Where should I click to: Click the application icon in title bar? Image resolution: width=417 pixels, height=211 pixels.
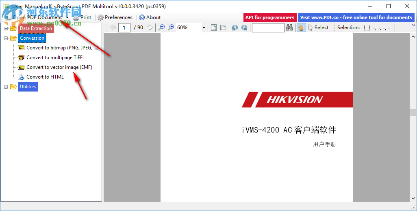click(7, 6)
